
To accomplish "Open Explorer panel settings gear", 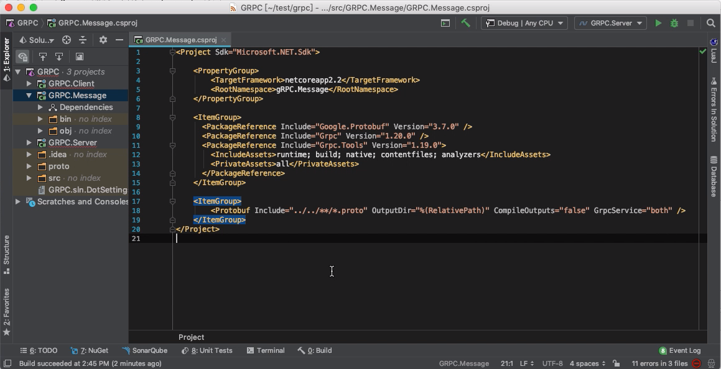I will click(103, 40).
